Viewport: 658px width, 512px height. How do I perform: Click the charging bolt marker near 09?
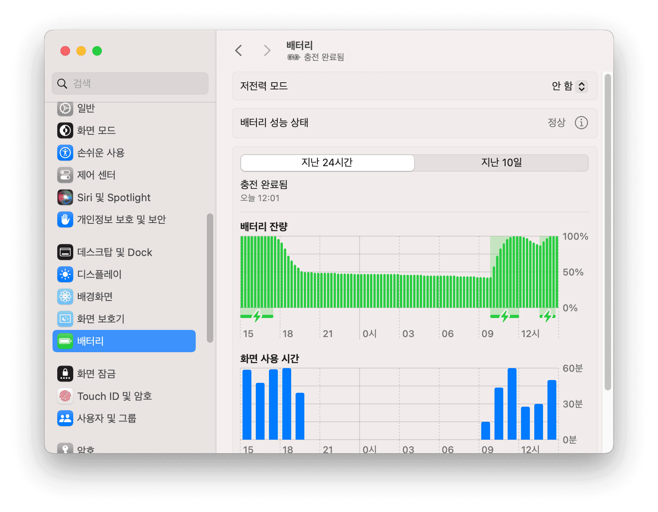click(x=505, y=316)
